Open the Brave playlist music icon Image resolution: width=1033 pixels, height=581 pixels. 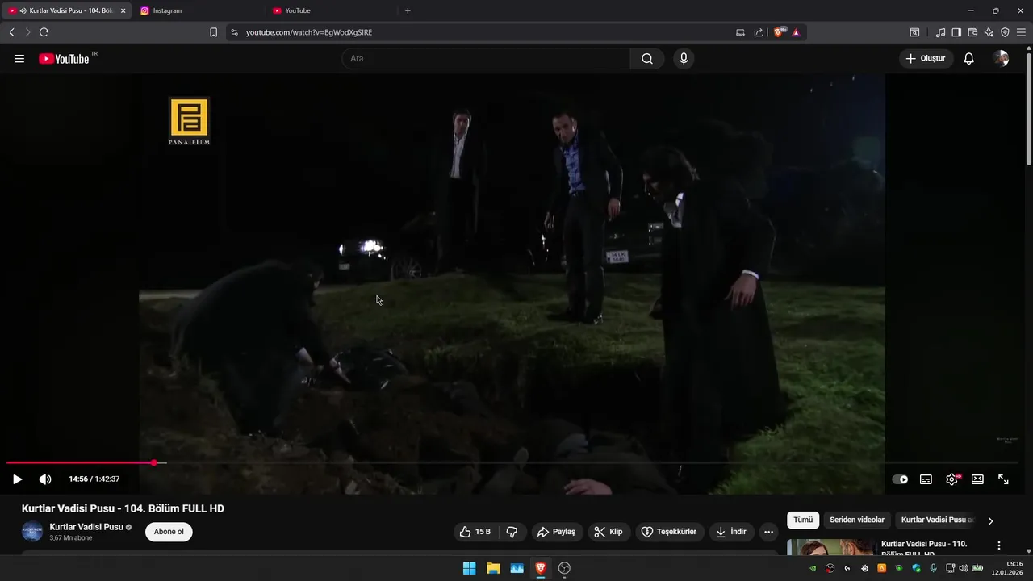point(940,32)
